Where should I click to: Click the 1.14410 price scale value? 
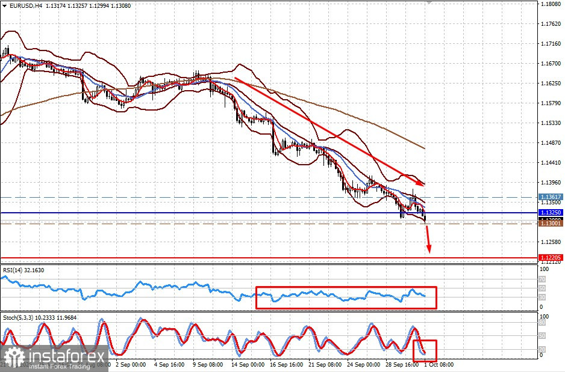coord(551,162)
